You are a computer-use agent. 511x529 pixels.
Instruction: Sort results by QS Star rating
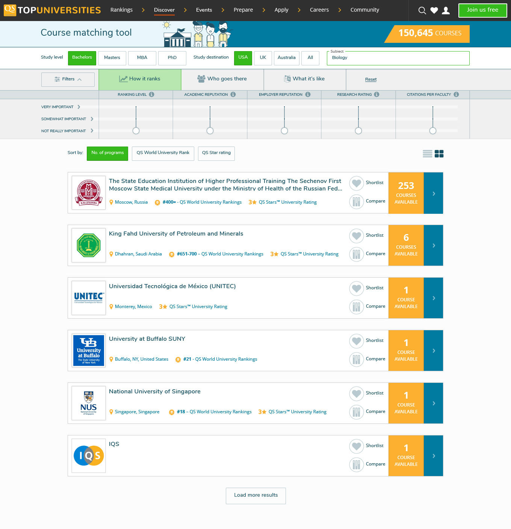(216, 153)
